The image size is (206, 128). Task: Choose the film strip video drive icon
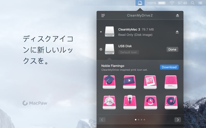tap(130, 82)
